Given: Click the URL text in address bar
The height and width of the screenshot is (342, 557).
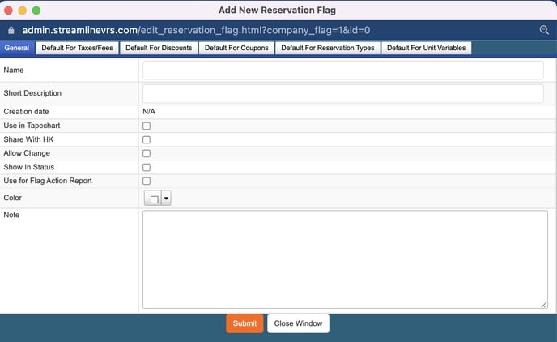Looking at the screenshot, I should click(x=196, y=30).
